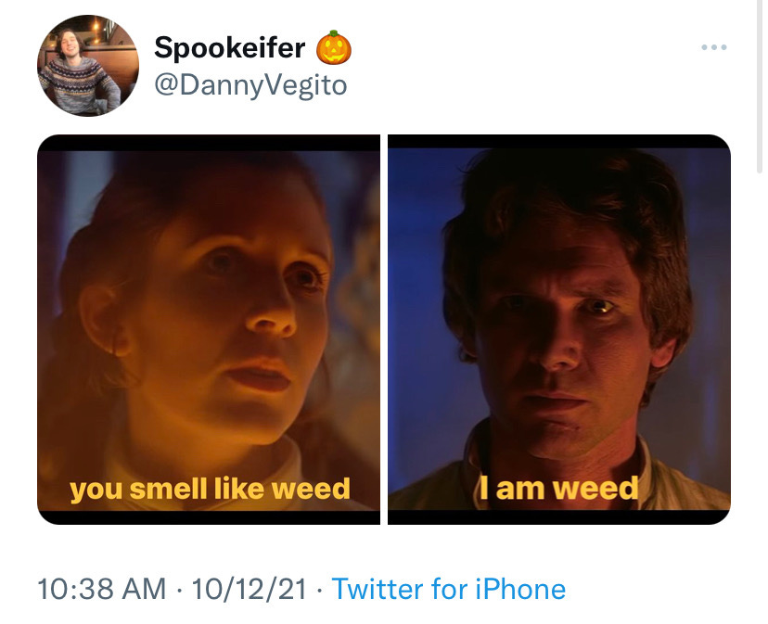Open the Twitter for iPhone link
The width and height of the screenshot is (768, 624).
(449, 589)
